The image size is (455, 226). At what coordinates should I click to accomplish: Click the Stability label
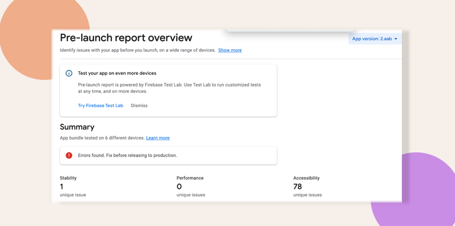[68, 178]
